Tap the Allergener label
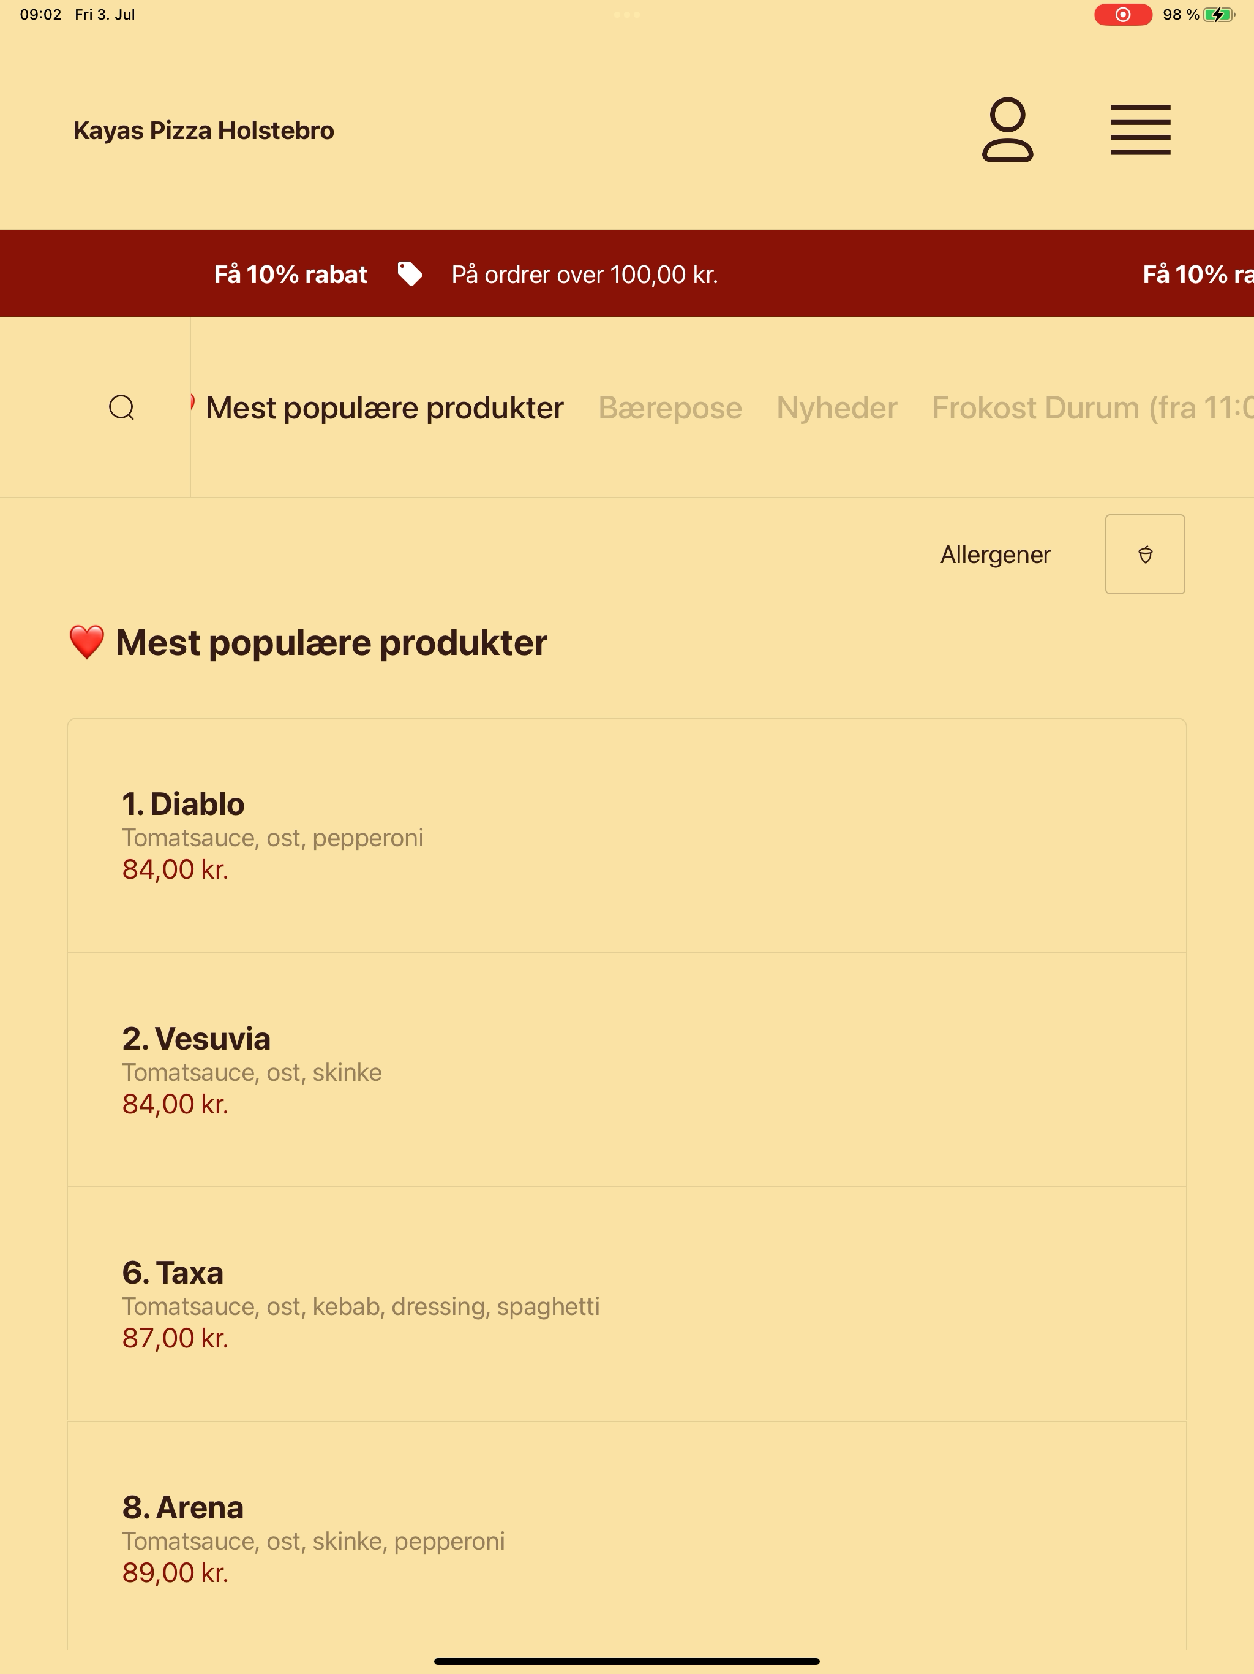This screenshot has width=1254, height=1674. coord(996,555)
